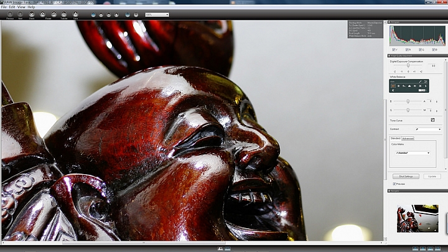Image resolution: width=448 pixels, height=252 pixels.
Task: Click the G–M slider value field
Action: coord(430,110)
